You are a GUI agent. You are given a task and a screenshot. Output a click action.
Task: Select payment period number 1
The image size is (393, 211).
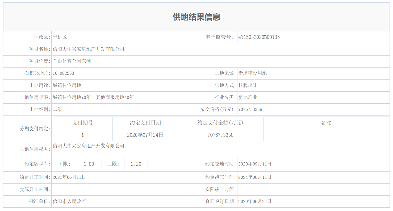[x=83, y=135]
